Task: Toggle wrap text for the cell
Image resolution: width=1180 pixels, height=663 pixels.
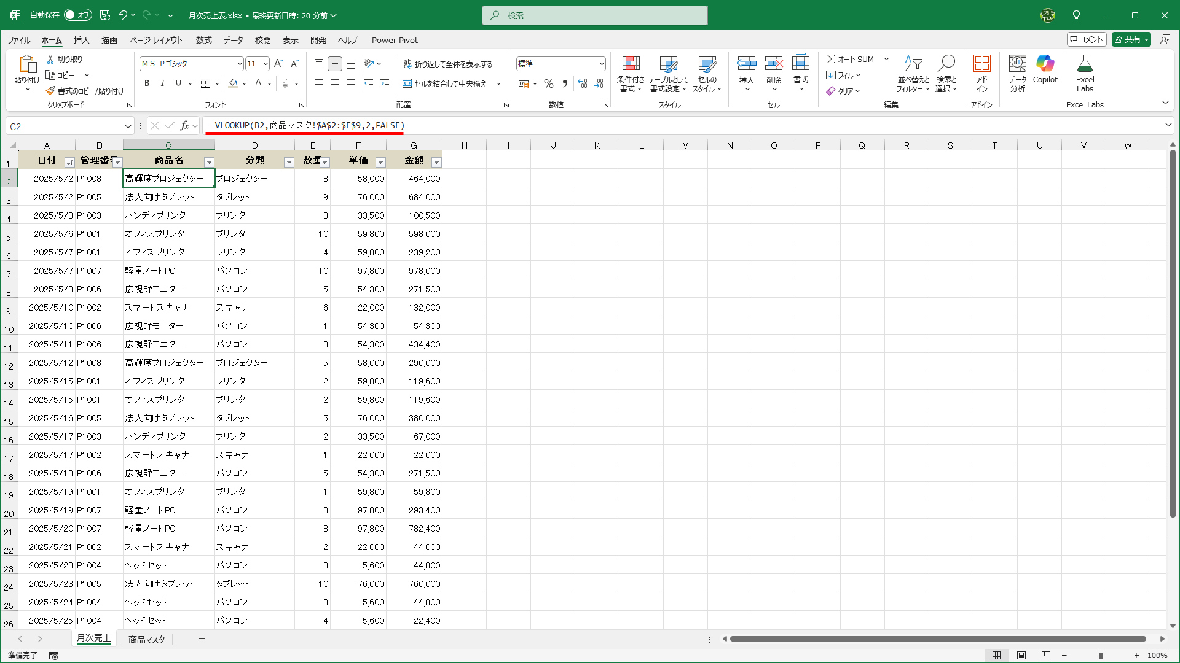Action: click(447, 64)
